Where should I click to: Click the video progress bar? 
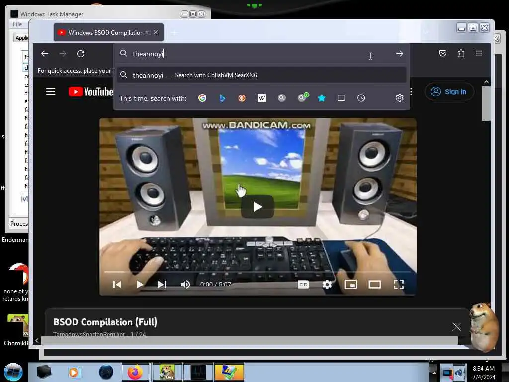[x=258, y=271]
